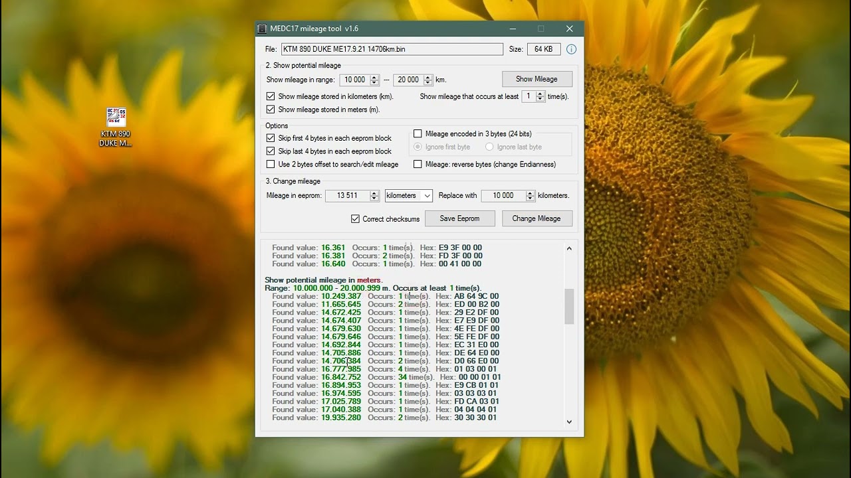Decrease the occurs at least count
Image resolution: width=851 pixels, height=478 pixels.
point(541,99)
